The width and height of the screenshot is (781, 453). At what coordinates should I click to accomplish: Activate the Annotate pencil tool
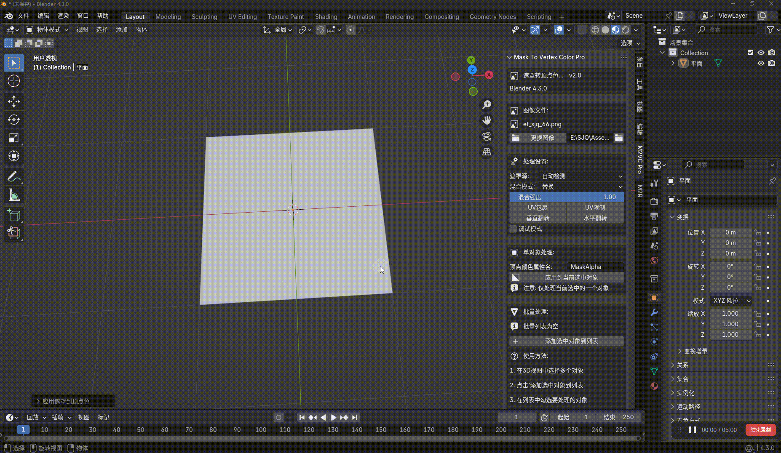(13, 176)
